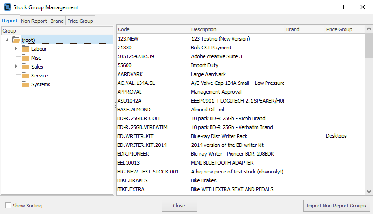Click the Brand column header
The height and width of the screenshot is (214, 373).
305,29
